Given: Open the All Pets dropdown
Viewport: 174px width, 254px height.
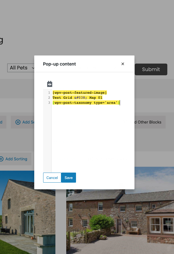Looking at the screenshot, I should click(x=21, y=68).
